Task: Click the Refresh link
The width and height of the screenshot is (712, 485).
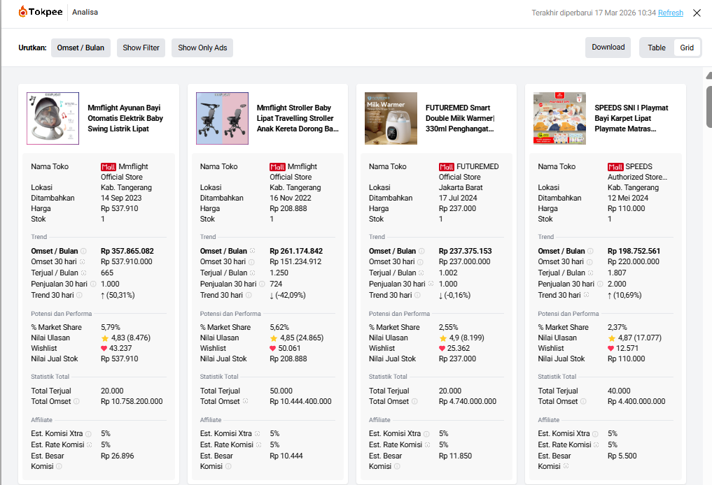Action: point(670,13)
